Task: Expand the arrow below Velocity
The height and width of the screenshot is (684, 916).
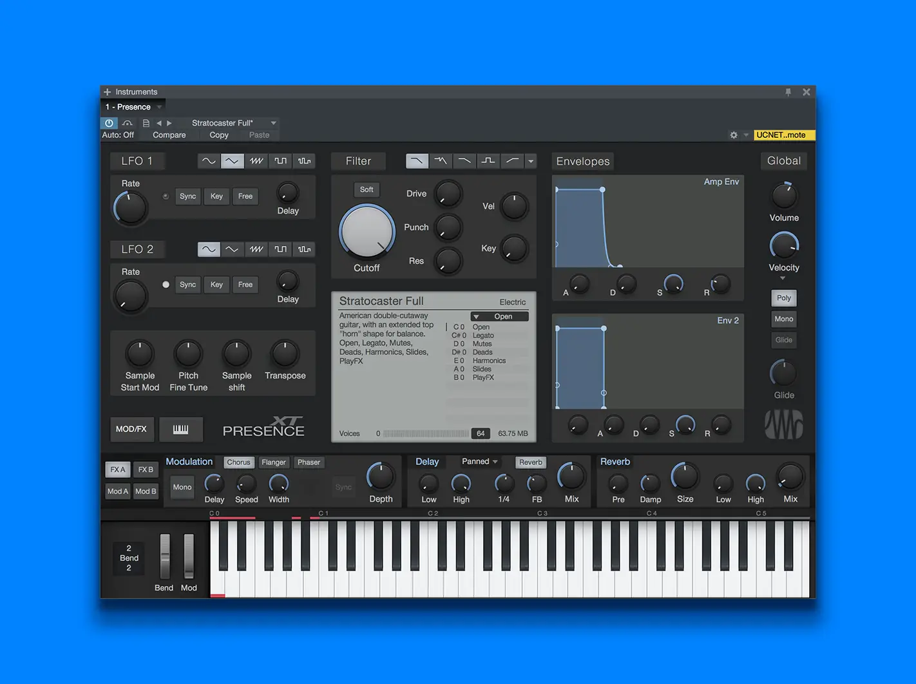Action: [x=783, y=278]
